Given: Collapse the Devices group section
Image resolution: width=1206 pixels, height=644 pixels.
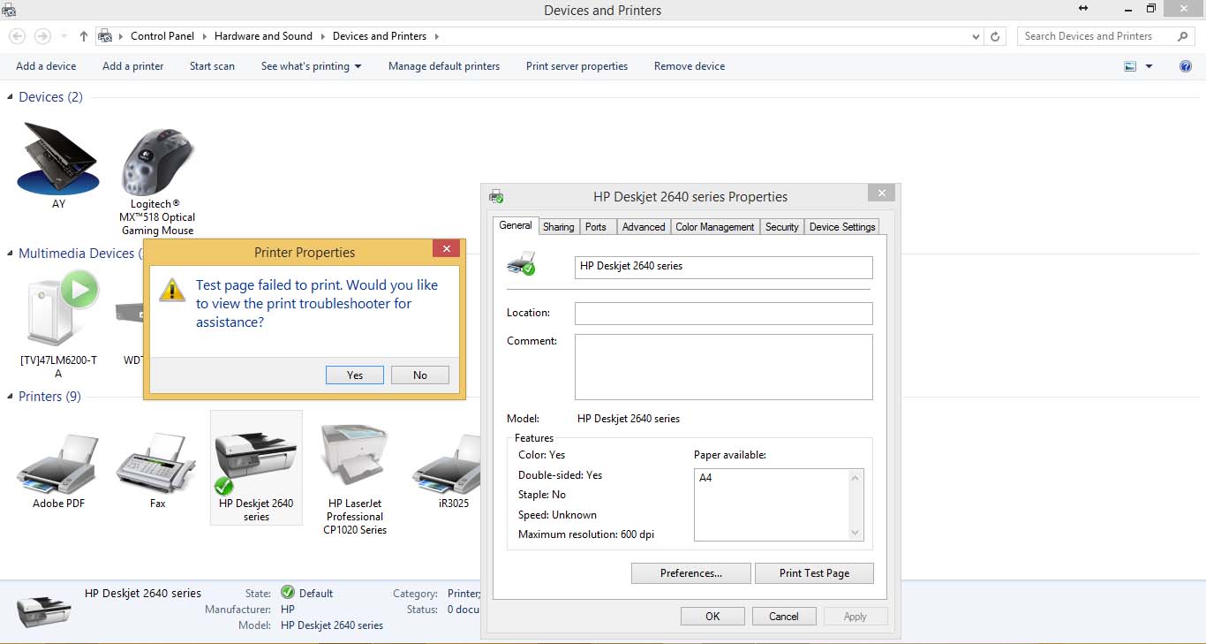Looking at the screenshot, I should (x=11, y=97).
